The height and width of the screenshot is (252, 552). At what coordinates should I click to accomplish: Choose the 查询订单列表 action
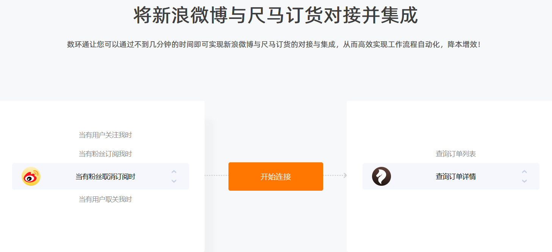(456, 154)
